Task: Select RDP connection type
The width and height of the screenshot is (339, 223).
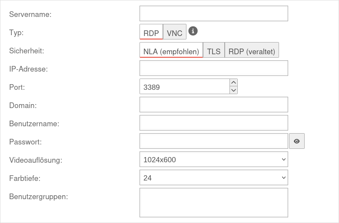Action: (151, 33)
